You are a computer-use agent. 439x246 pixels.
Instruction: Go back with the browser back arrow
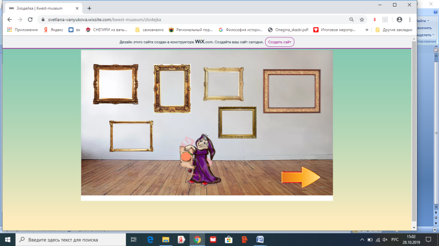(10, 20)
